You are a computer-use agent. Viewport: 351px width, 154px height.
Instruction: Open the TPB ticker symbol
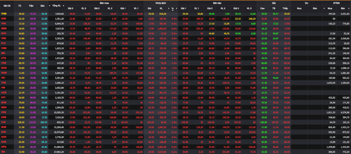point(3,24)
